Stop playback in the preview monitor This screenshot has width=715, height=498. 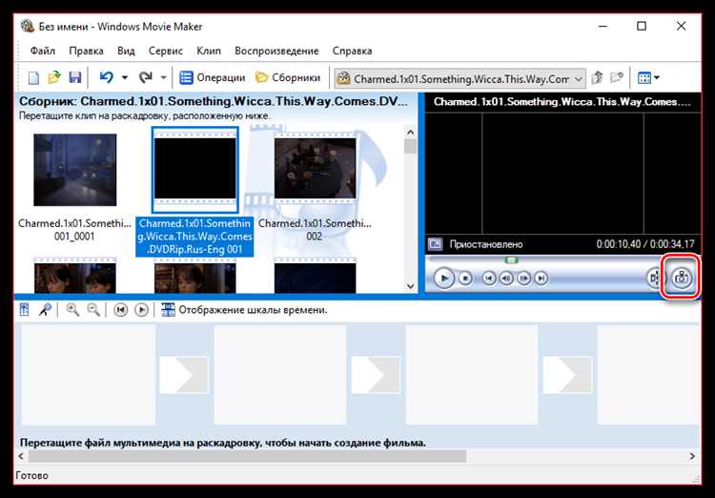pos(465,278)
